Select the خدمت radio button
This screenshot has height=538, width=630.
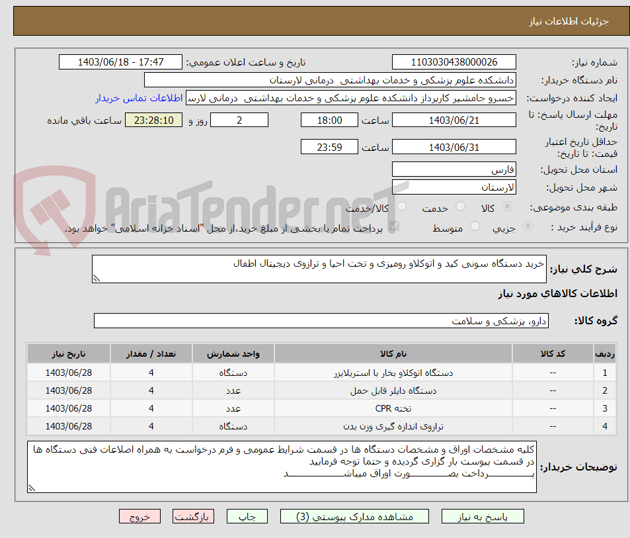(461, 206)
